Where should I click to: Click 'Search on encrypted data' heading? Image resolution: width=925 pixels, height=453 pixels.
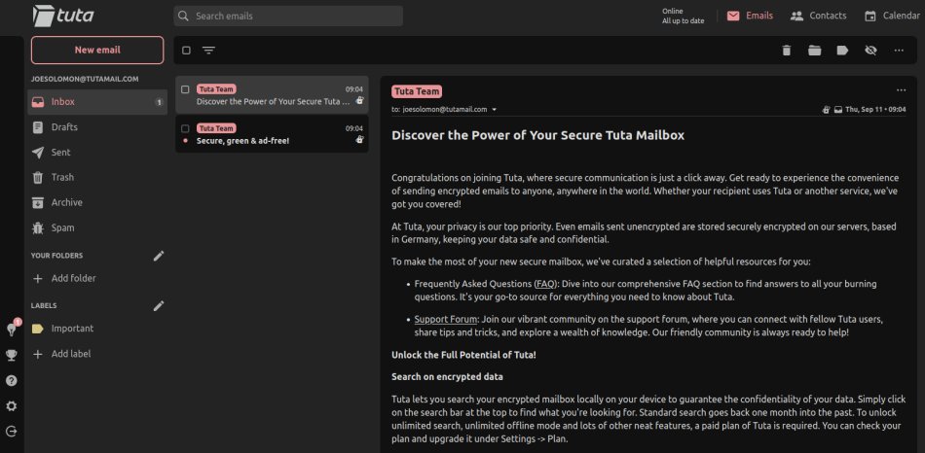click(447, 376)
